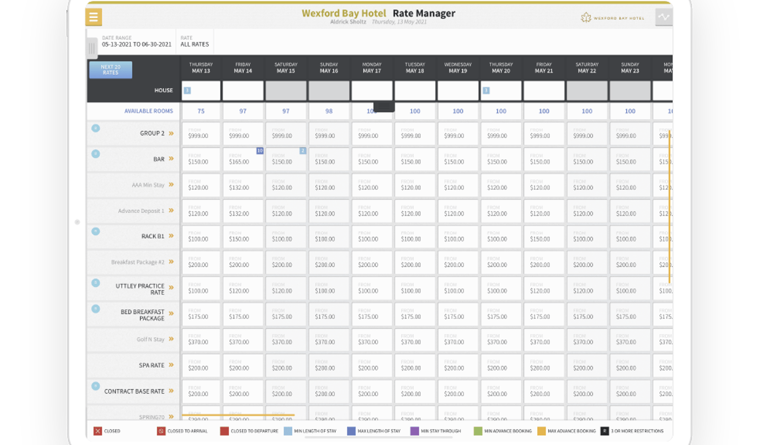
Task: Open the activity graph icon
Action: [664, 17]
